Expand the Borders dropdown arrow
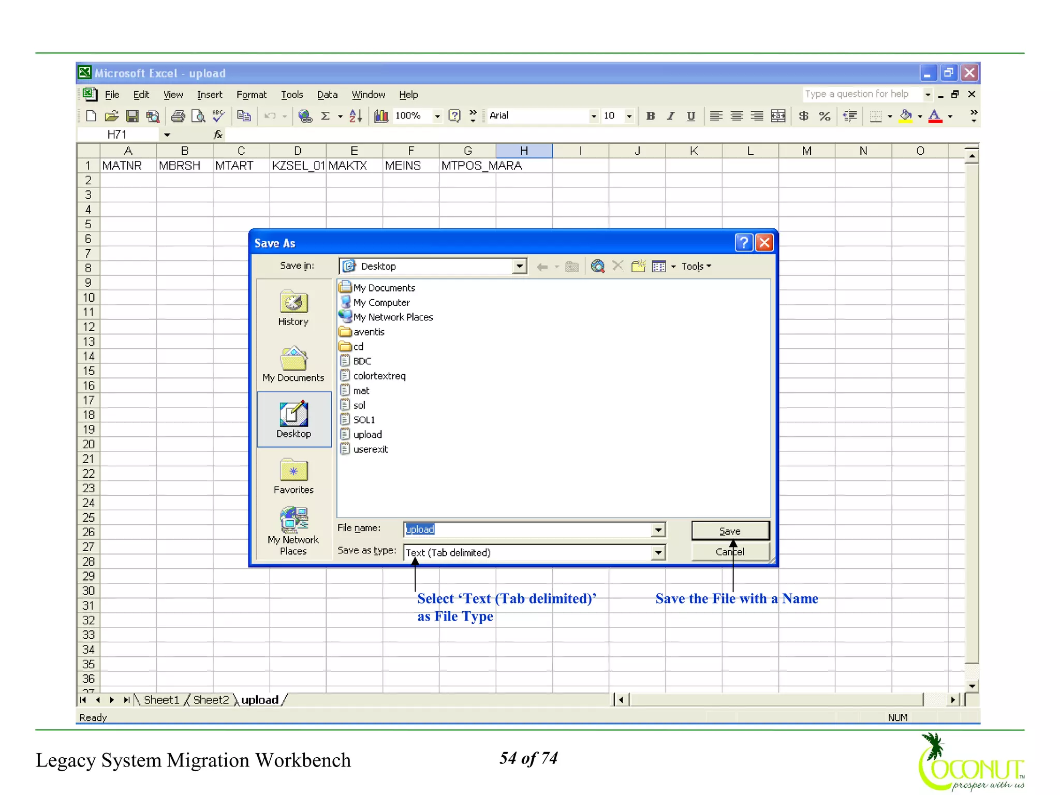Viewport: 1060px width, 795px height. pos(890,116)
